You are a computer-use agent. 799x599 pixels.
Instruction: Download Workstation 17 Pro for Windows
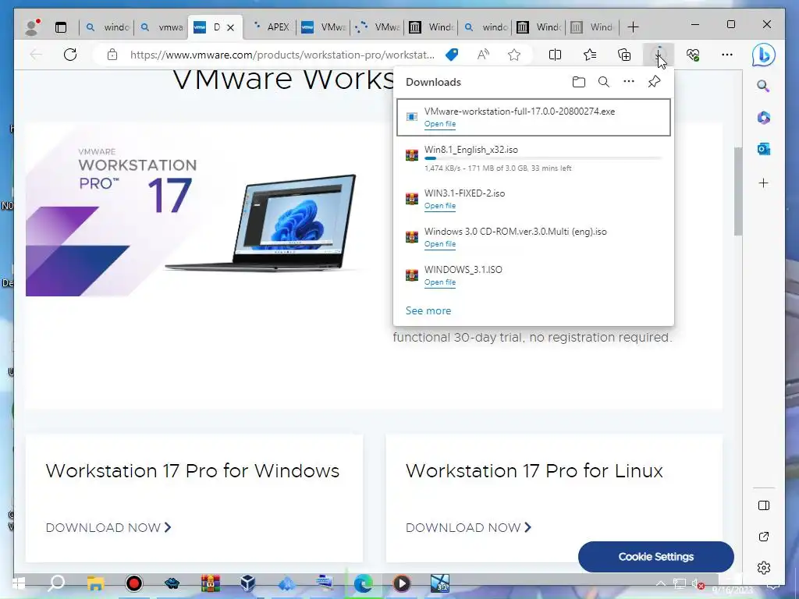click(108, 528)
